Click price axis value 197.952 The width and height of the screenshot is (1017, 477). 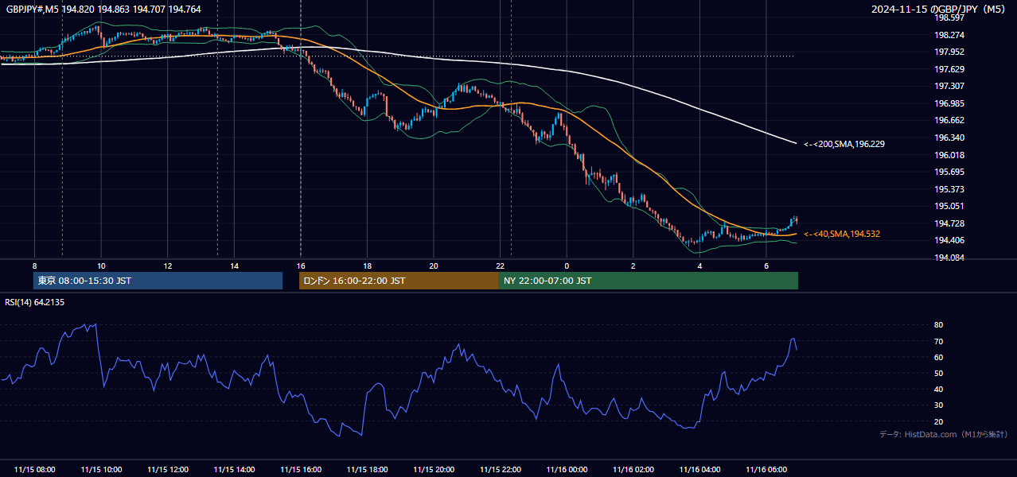(x=949, y=52)
